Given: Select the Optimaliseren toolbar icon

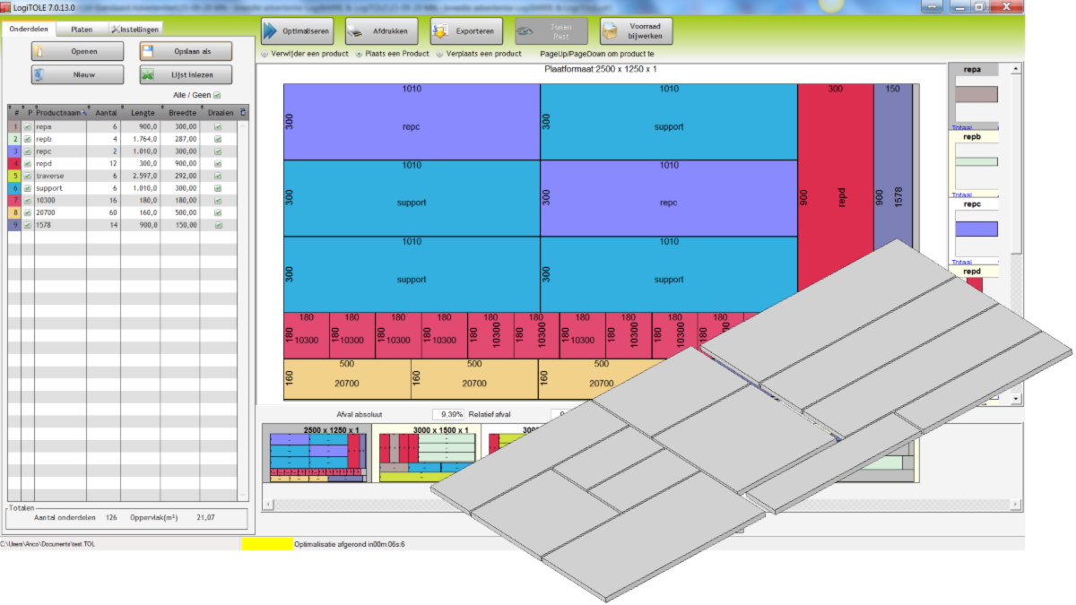Looking at the screenshot, I should 269,30.
